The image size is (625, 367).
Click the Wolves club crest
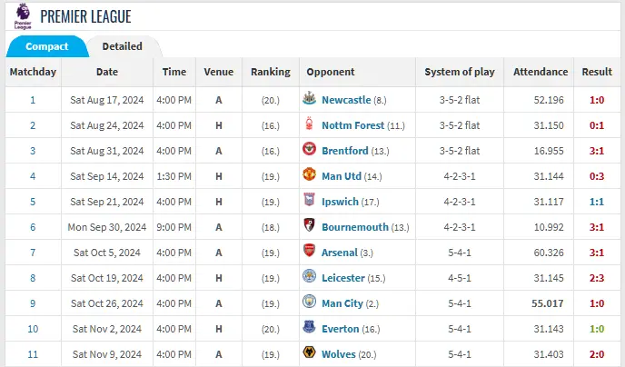coord(310,353)
